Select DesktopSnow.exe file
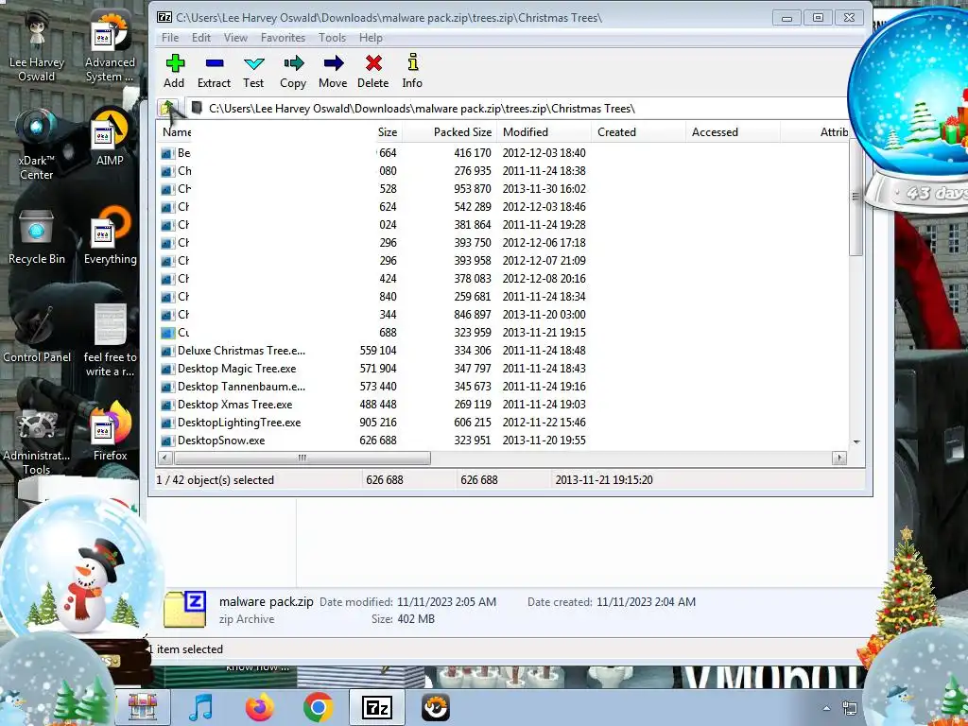 point(221,441)
